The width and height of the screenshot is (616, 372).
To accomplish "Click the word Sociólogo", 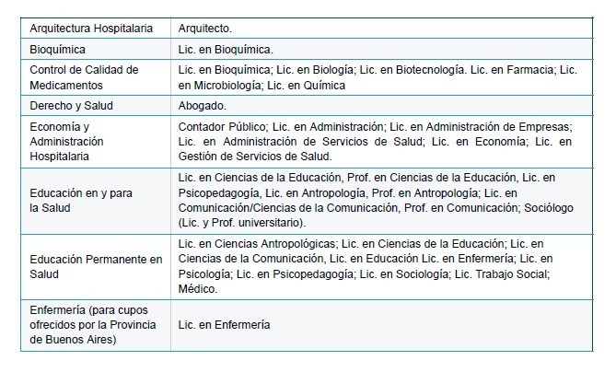I will pos(548,207).
